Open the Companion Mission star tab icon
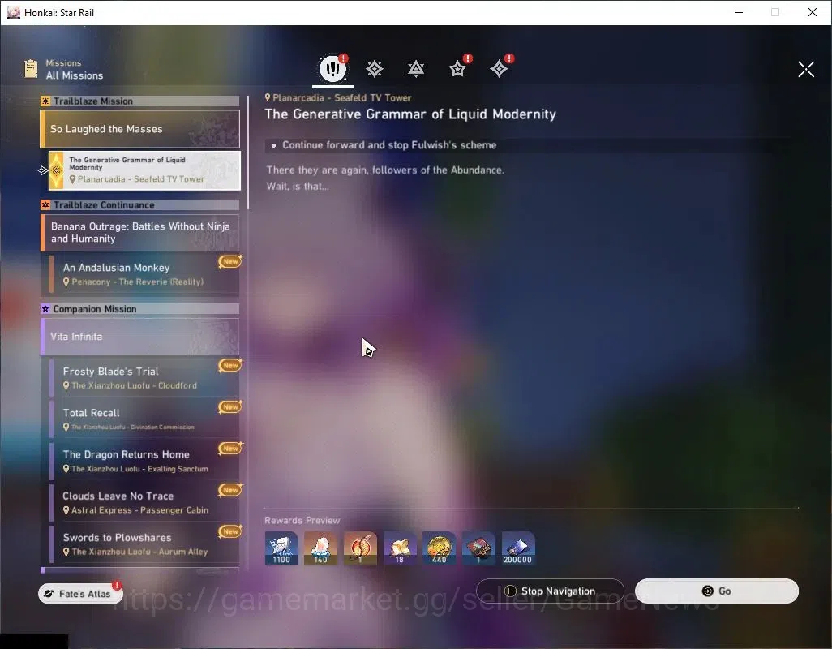832x649 pixels. click(x=457, y=68)
